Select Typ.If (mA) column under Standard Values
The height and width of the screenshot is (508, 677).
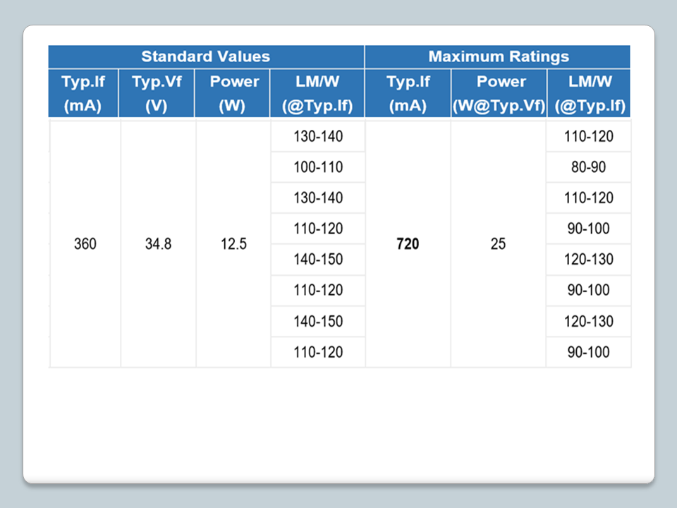click(x=83, y=93)
